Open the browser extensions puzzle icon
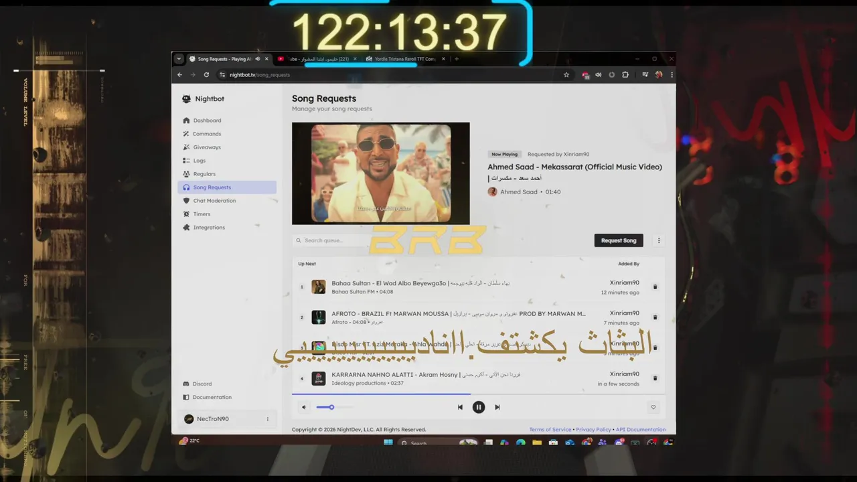This screenshot has width=857, height=482. (x=625, y=75)
